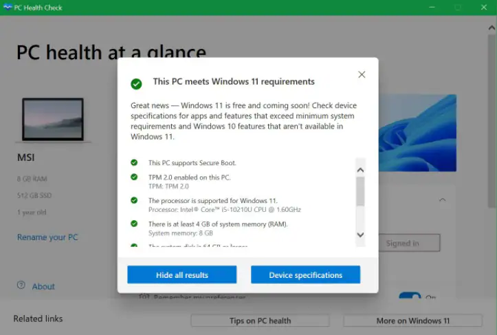Select the text 'This PC supports Secure Boot.'
Screen dimensions: 497x335
(192, 163)
